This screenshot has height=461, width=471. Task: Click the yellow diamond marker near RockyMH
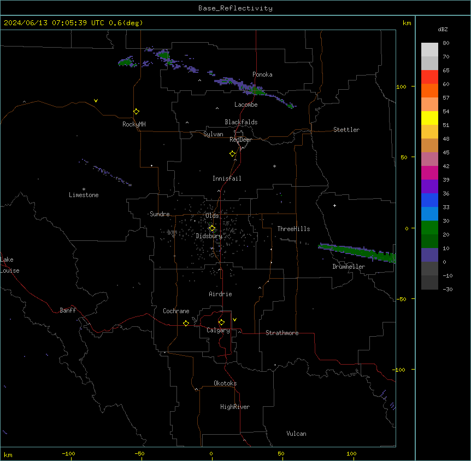pyautogui.click(x=137, y=112)
